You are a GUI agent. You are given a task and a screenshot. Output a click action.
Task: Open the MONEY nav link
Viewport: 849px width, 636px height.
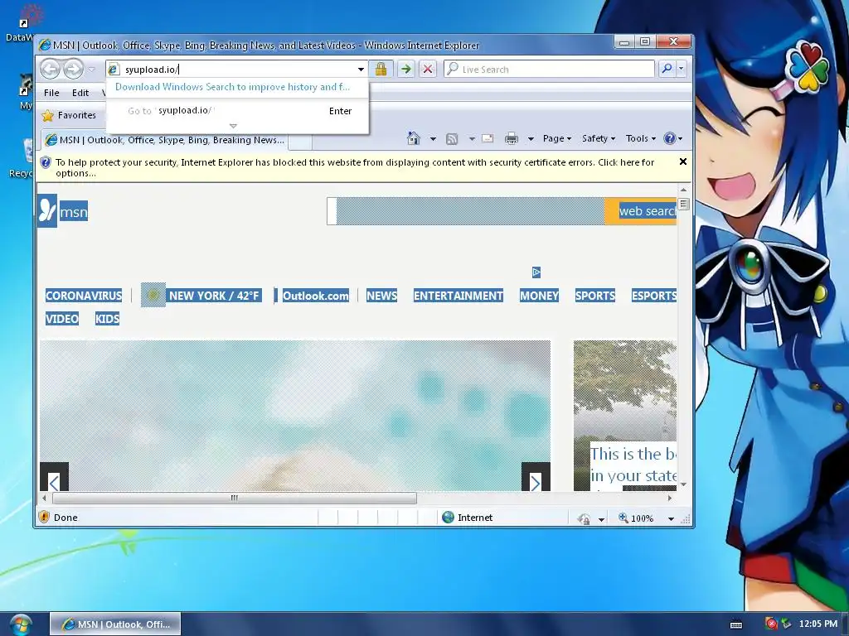pos(539,296)
